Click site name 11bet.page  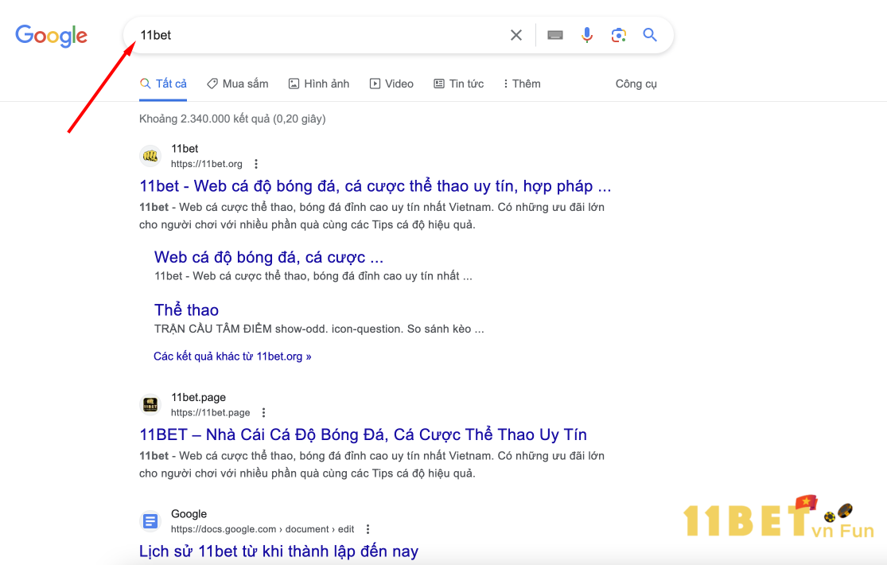(x=199, y=397)
